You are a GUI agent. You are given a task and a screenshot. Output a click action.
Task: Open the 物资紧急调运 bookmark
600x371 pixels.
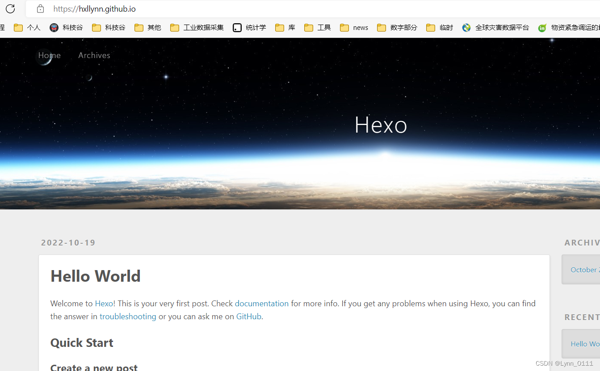pos(569,28)
